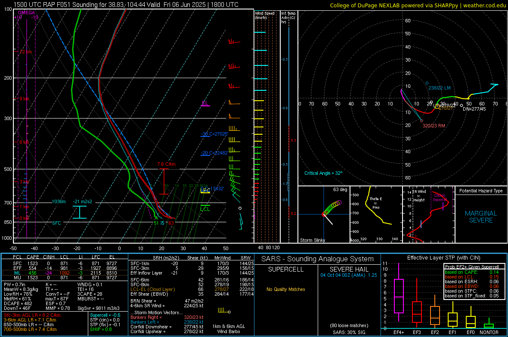The height and width of the screenshot is (337, 508).
Task: Click the '320/23 RM' hodograph label
Action: (434, 126)
